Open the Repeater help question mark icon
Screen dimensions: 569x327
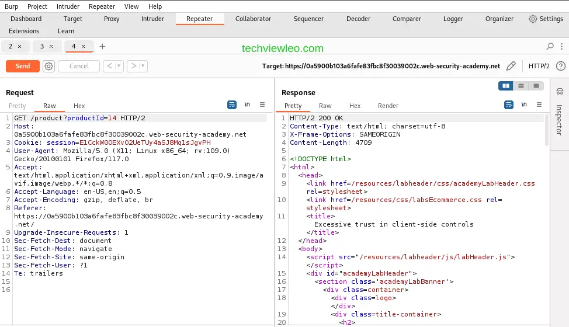tap(560, 67)
